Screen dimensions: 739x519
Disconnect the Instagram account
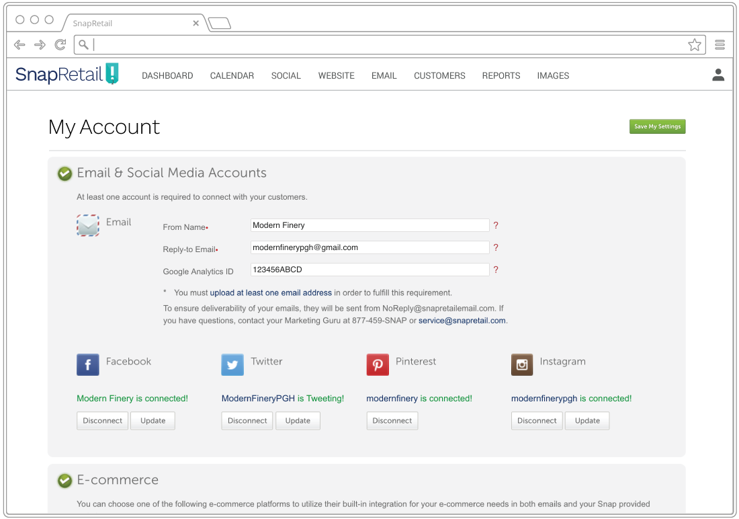[x=537, y=421]
